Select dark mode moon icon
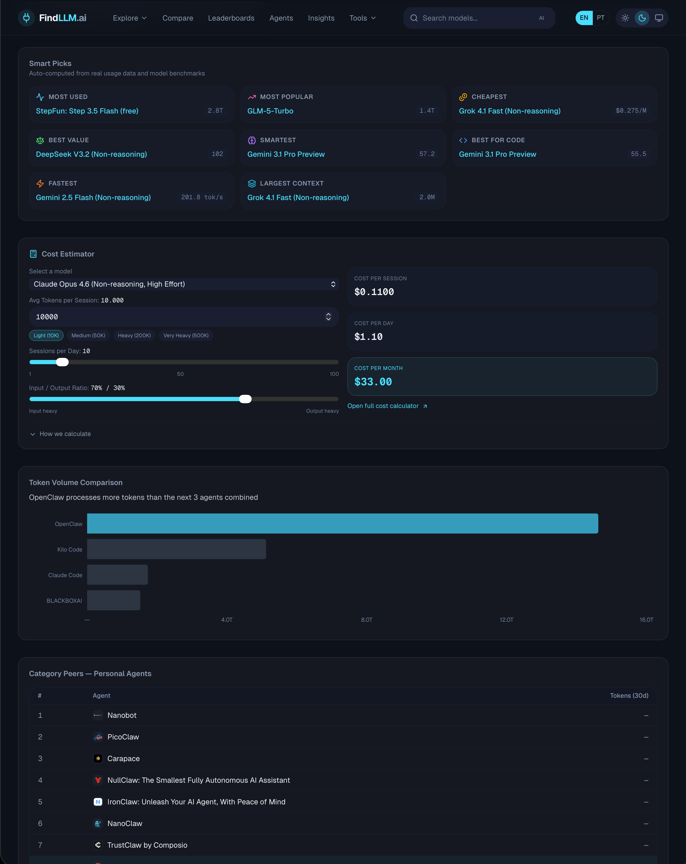Image resolution: width=686 pixels, height=864 pixels. point(642,18)
